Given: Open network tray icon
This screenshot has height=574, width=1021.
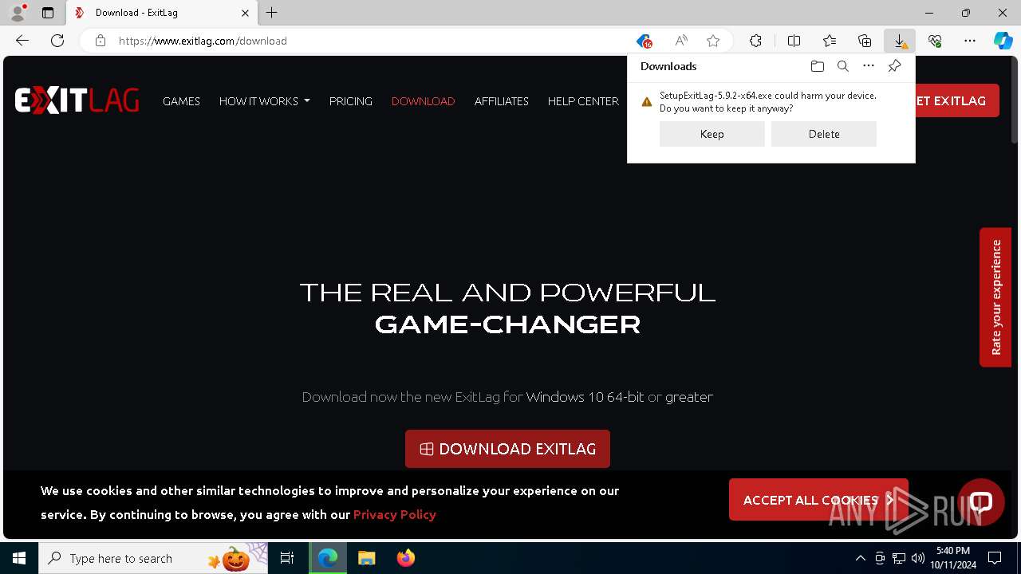Looking at the screenshot, I should pyautogui.click(x=899, y=558).
